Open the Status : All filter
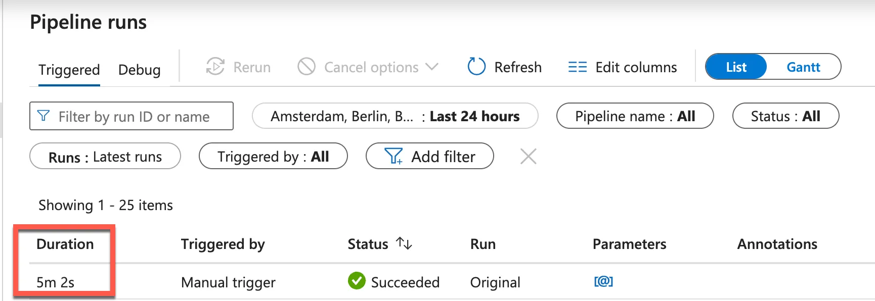 [785, 116]
